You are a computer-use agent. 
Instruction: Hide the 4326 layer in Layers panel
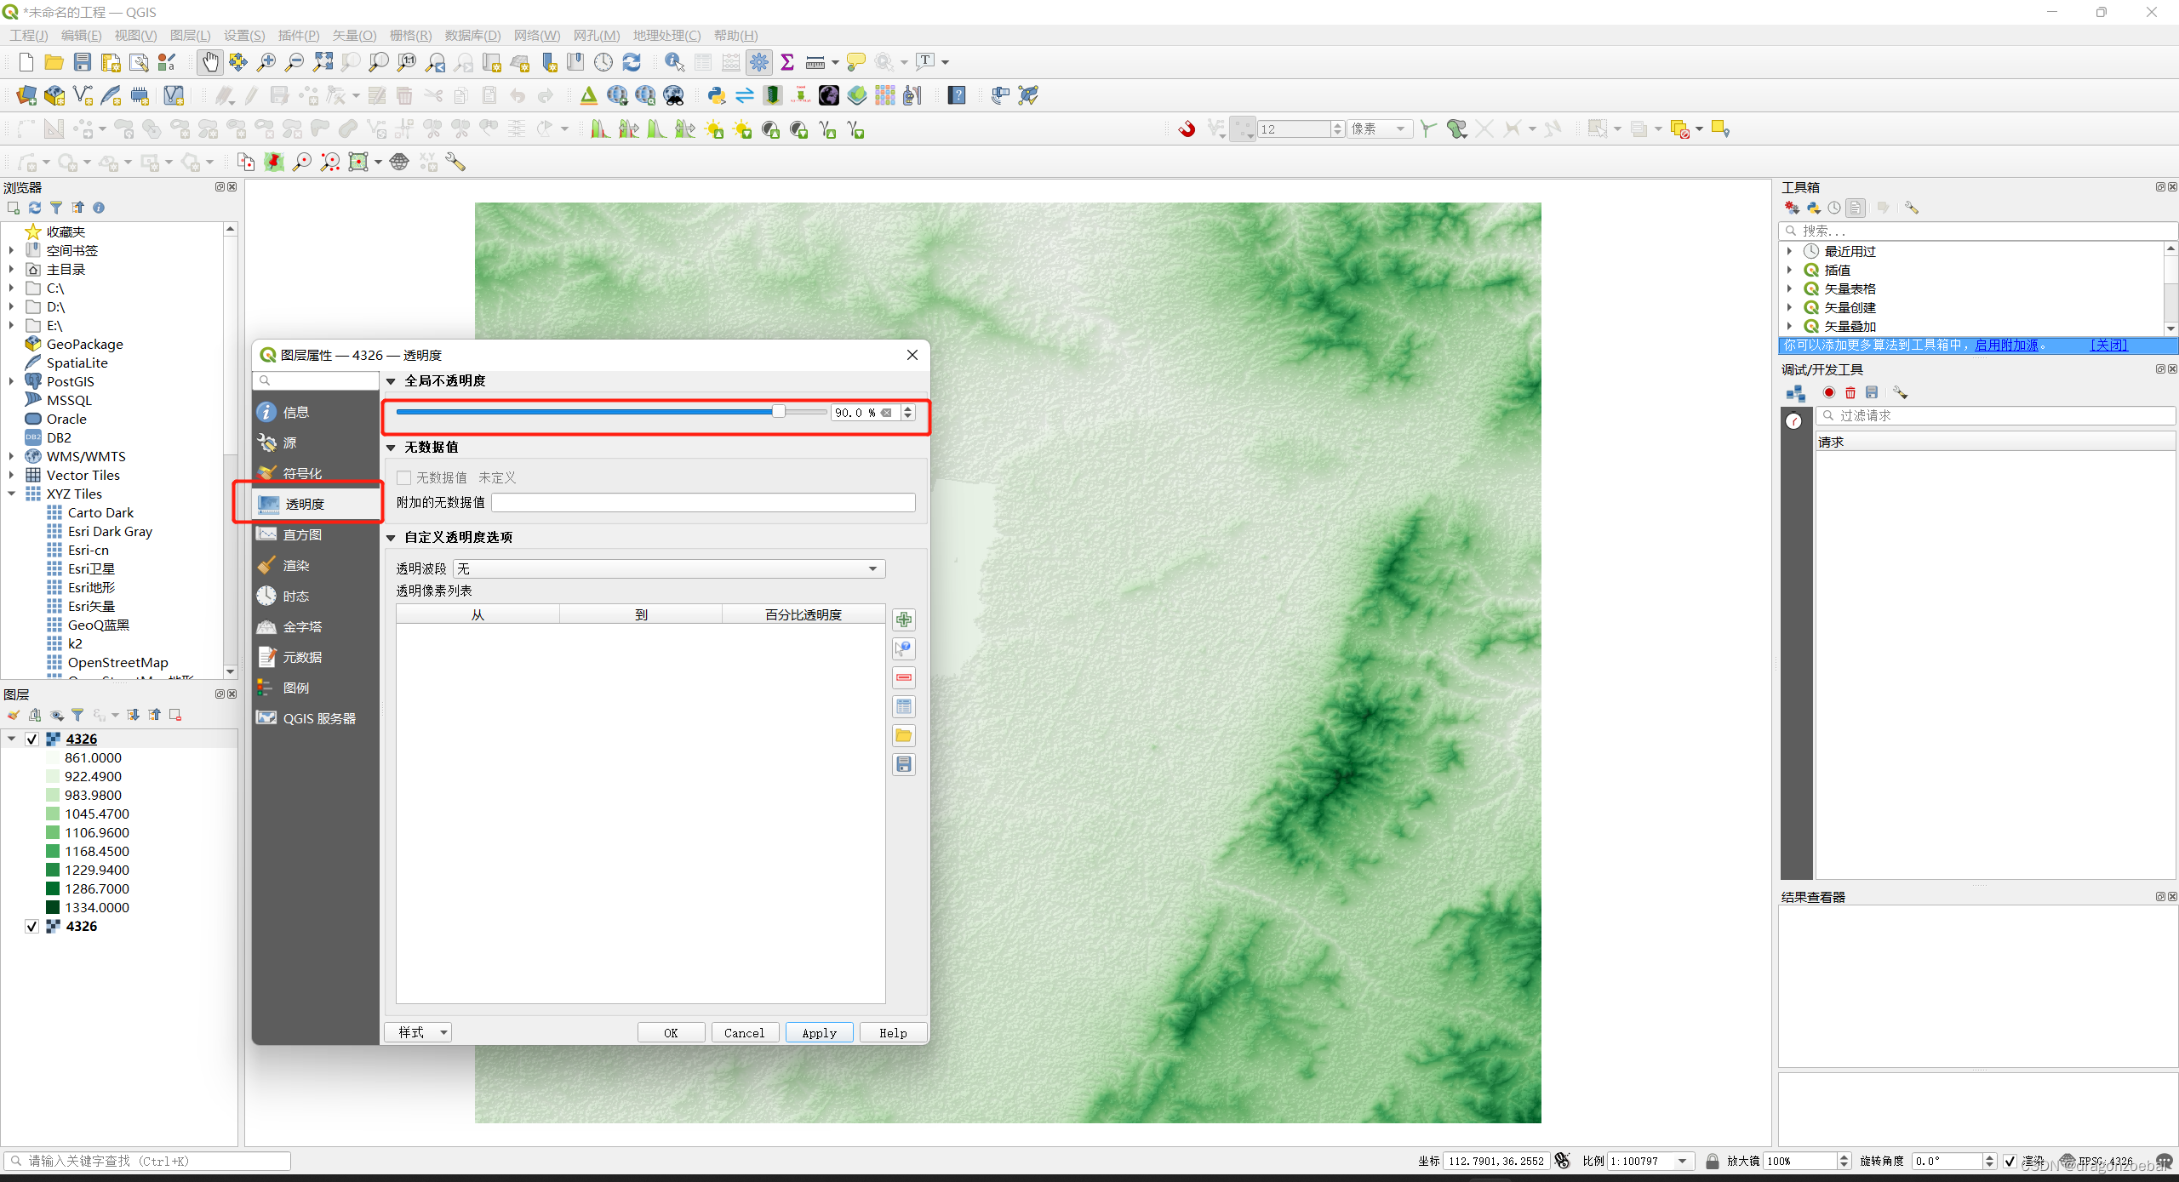(31, 739)
